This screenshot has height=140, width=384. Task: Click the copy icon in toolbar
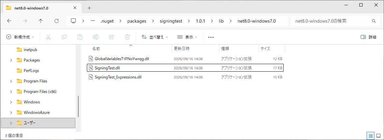click(64, 37)
